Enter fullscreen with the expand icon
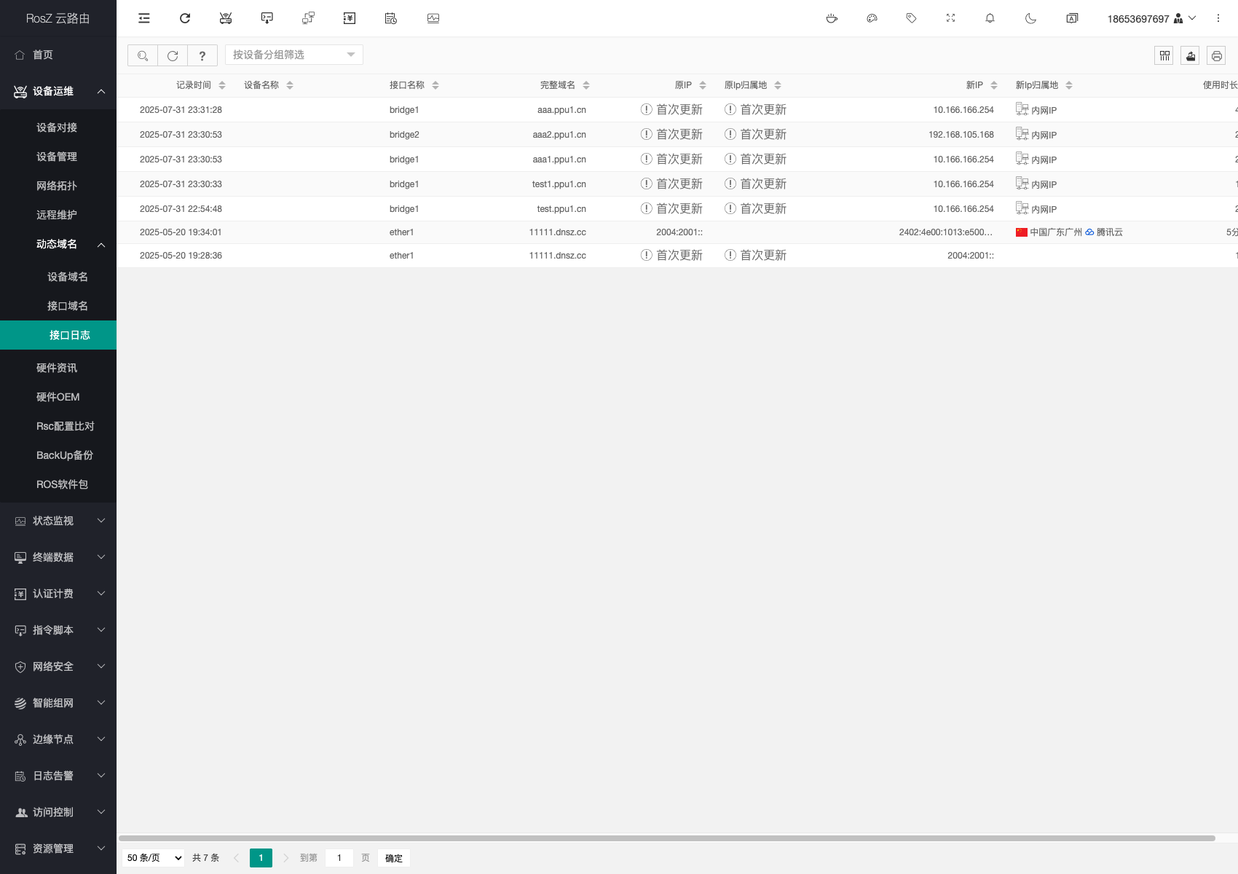 click(950, 18)
